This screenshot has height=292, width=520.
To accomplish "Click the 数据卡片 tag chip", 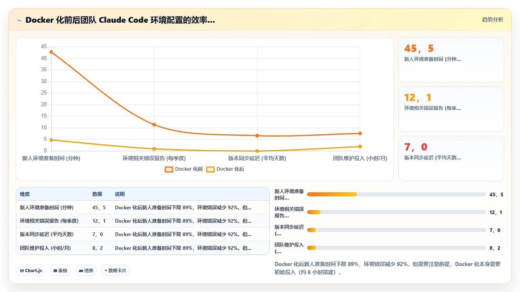I will tap(115, 271).
